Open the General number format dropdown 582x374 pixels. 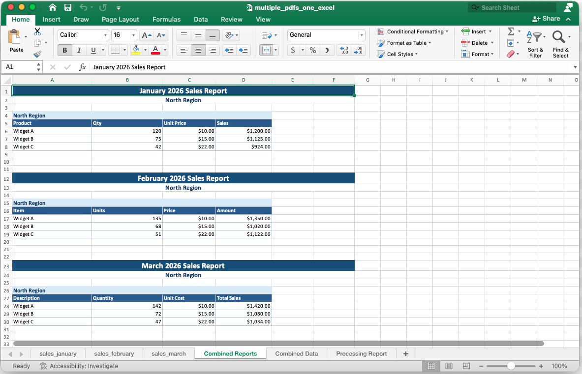click(x=361, y=35)
